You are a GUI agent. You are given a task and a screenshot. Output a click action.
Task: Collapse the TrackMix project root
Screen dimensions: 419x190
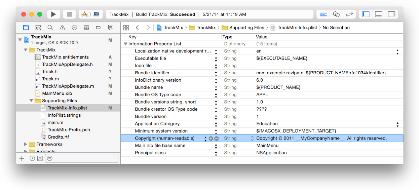[x=20, y=40]
